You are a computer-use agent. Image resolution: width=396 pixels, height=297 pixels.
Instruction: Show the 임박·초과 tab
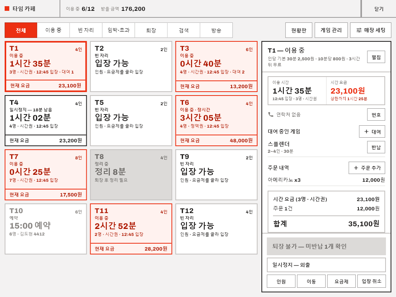pos(118,30)
